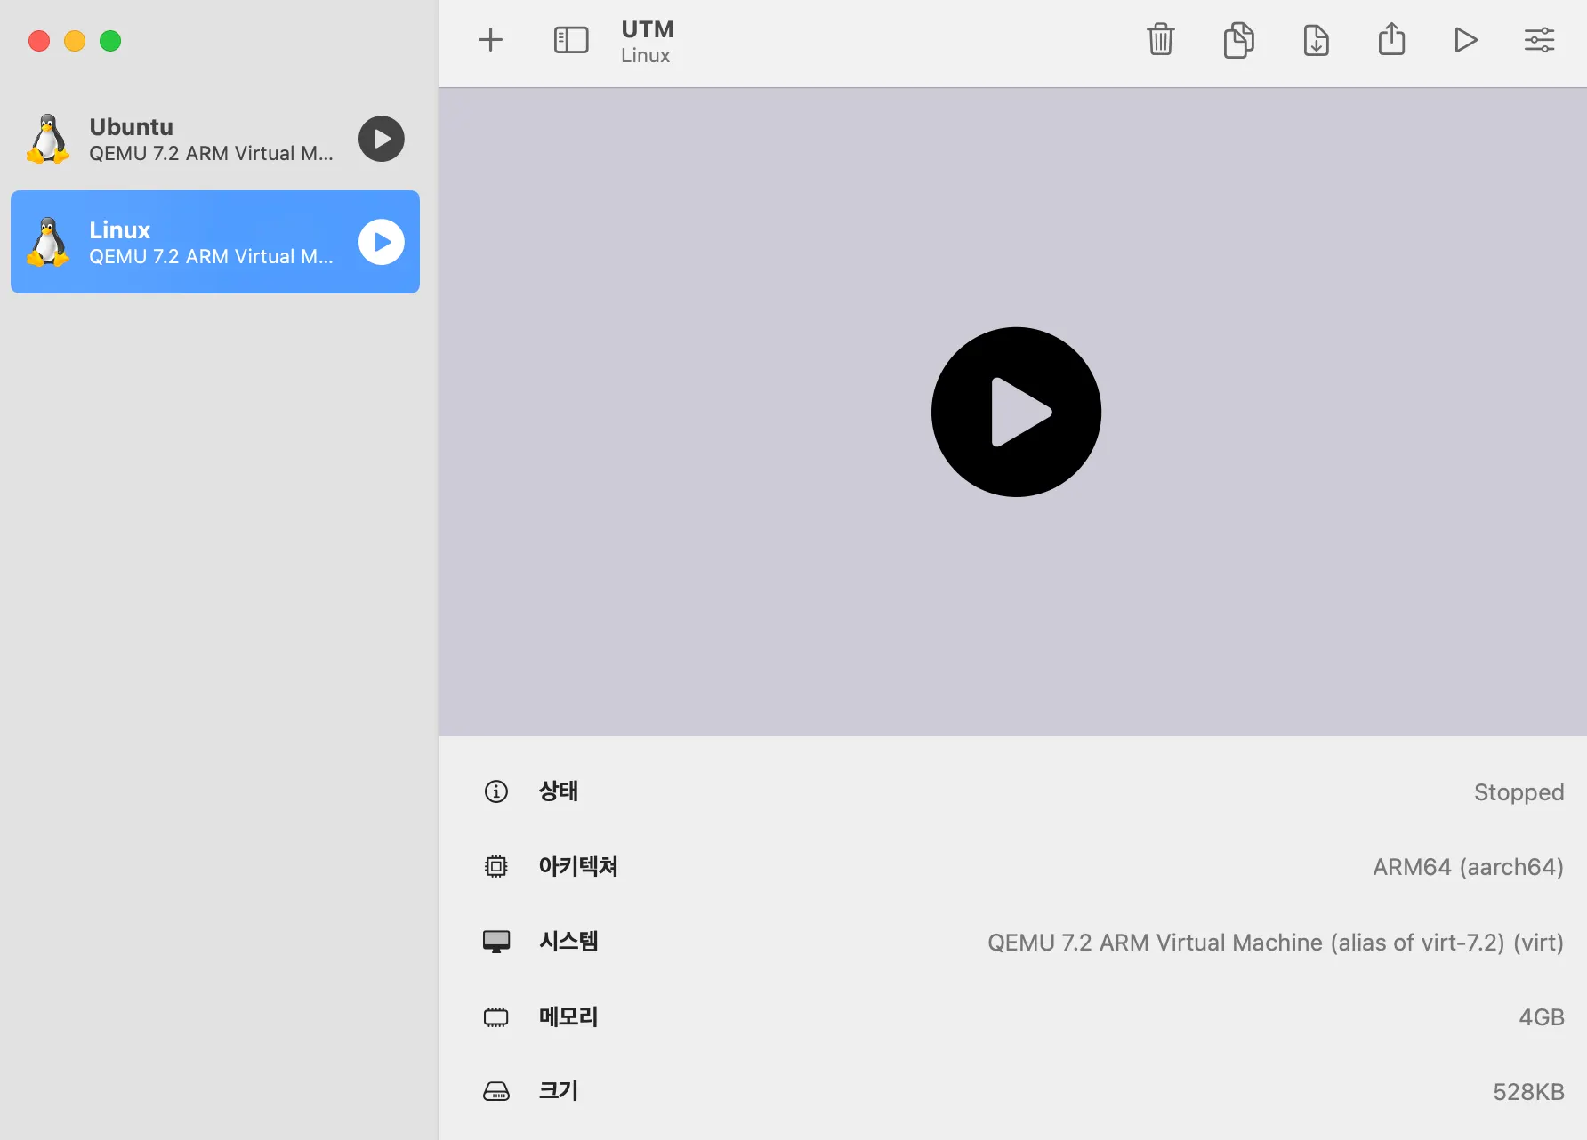Close the UTM window with red button
The image size is (1587, 1140).
click(x=39, y=41)
